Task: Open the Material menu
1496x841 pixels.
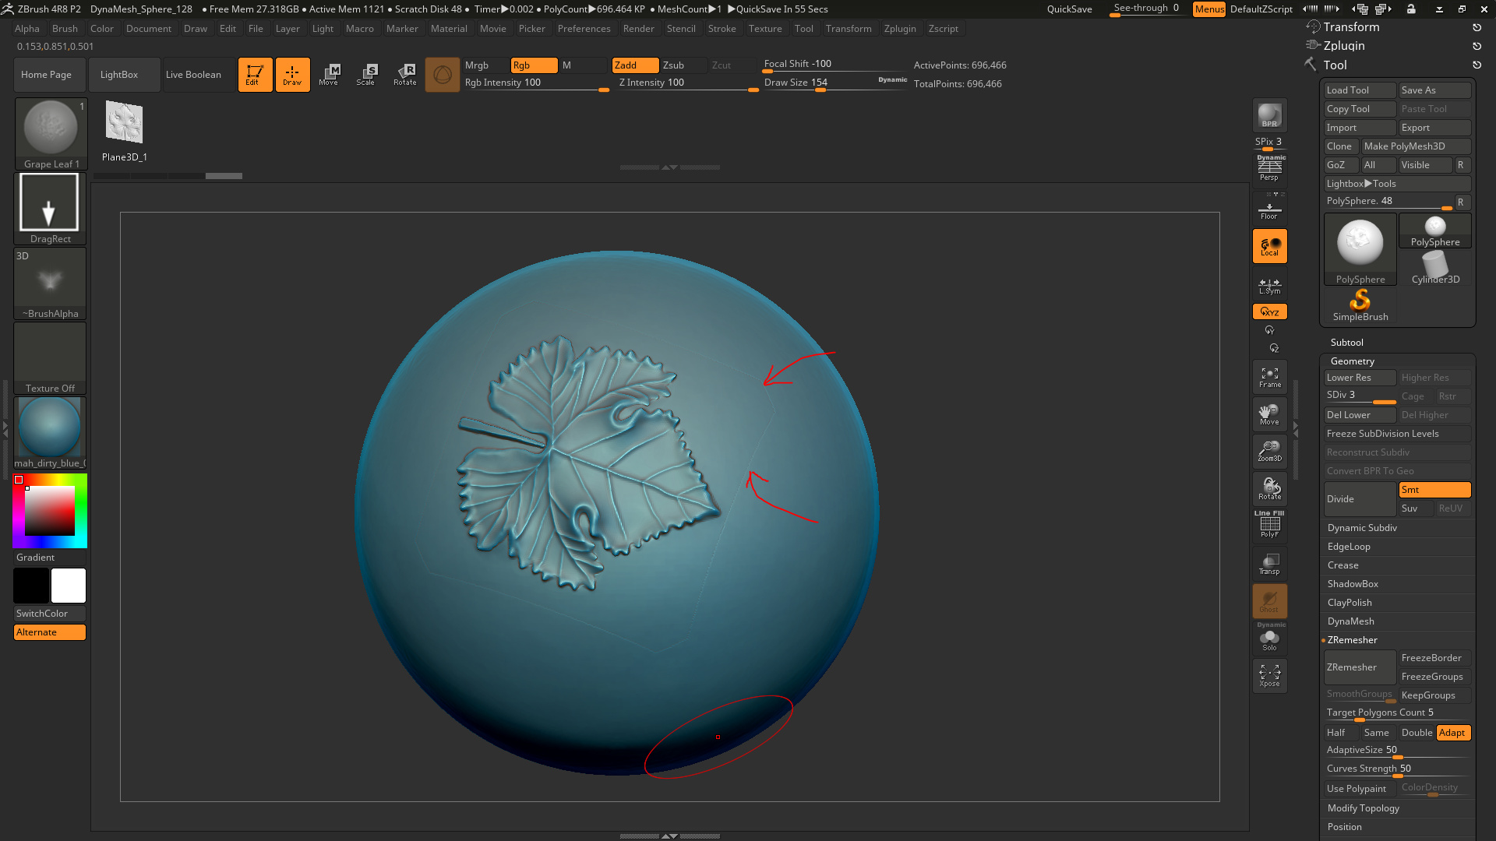Action: click(449, 29)
